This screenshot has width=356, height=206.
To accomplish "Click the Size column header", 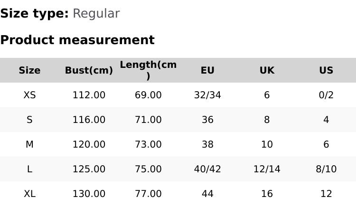I will point(29,70).
